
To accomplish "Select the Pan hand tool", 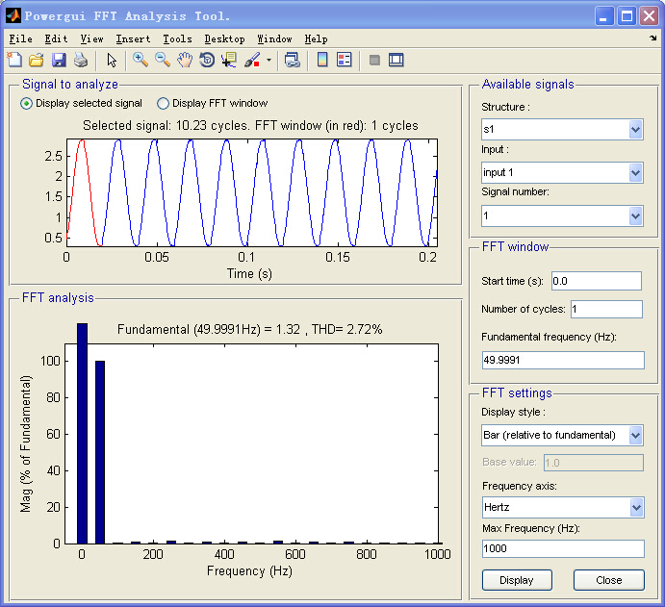I will [185, 60].
